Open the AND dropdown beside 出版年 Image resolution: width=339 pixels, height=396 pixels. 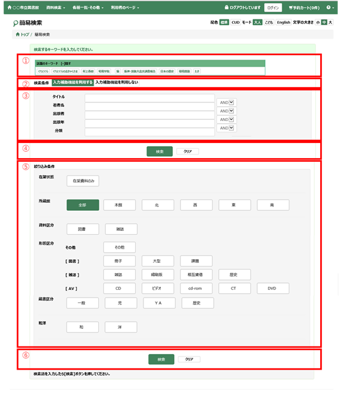226,128
